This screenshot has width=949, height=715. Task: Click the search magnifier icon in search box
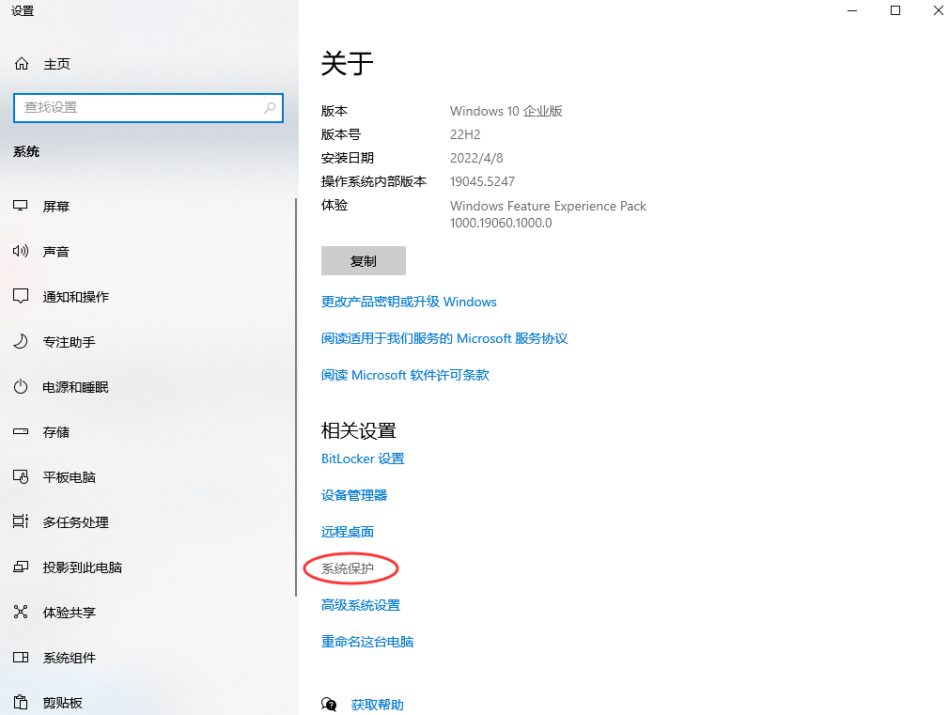270,108
